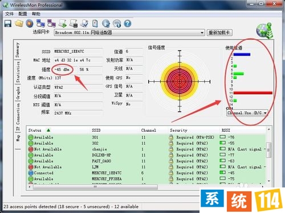Click the Required (WPA-PSK) security cell
The image size is (285, 213).
[x=195, y=137]
